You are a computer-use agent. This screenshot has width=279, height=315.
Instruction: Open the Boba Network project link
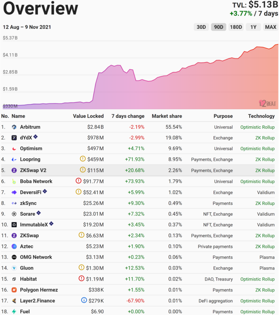(36, 182)
